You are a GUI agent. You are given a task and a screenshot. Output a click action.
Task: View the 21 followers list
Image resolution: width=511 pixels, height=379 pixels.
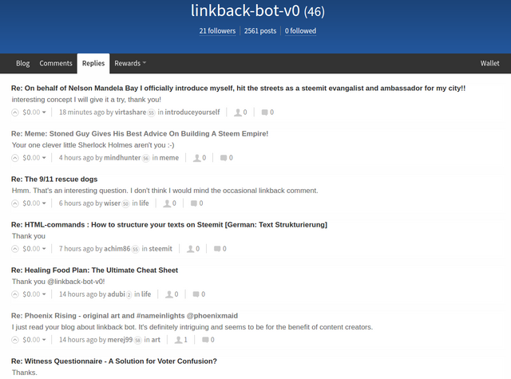tap(217, 31)
